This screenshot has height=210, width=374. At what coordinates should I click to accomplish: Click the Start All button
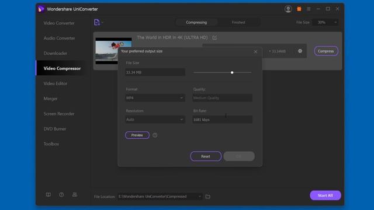[325, 195]
